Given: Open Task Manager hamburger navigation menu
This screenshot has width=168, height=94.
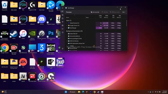Looking at the screenshot, I should pos(62,8).
